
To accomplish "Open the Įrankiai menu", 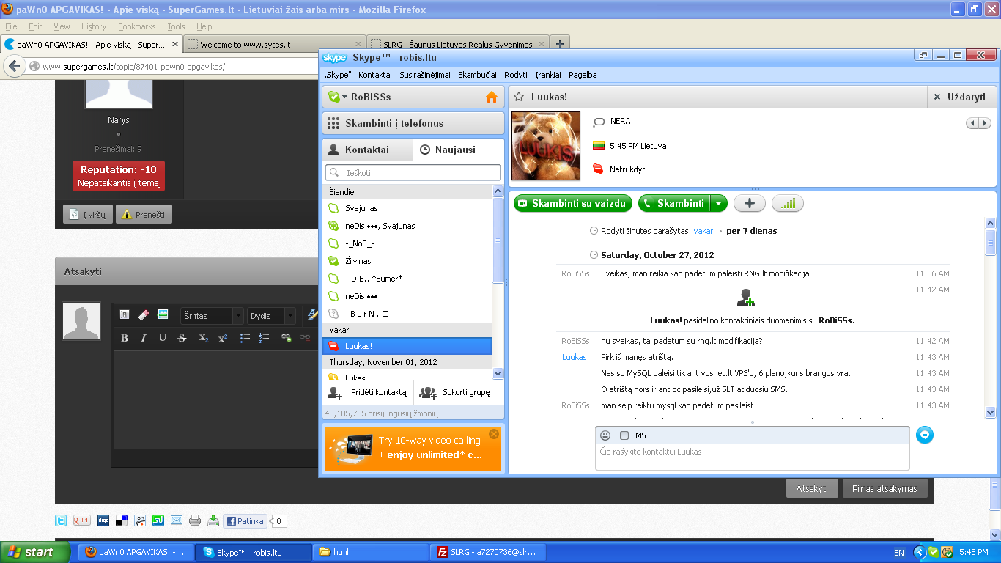I will click(x=548, y=75).
